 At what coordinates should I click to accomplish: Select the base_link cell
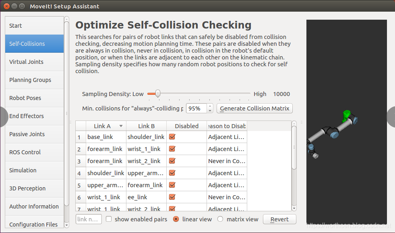point(106,137)
